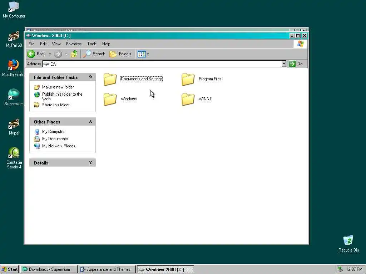Click the Windows 2000 (C:) taskbar button

[x=165, y=269]
